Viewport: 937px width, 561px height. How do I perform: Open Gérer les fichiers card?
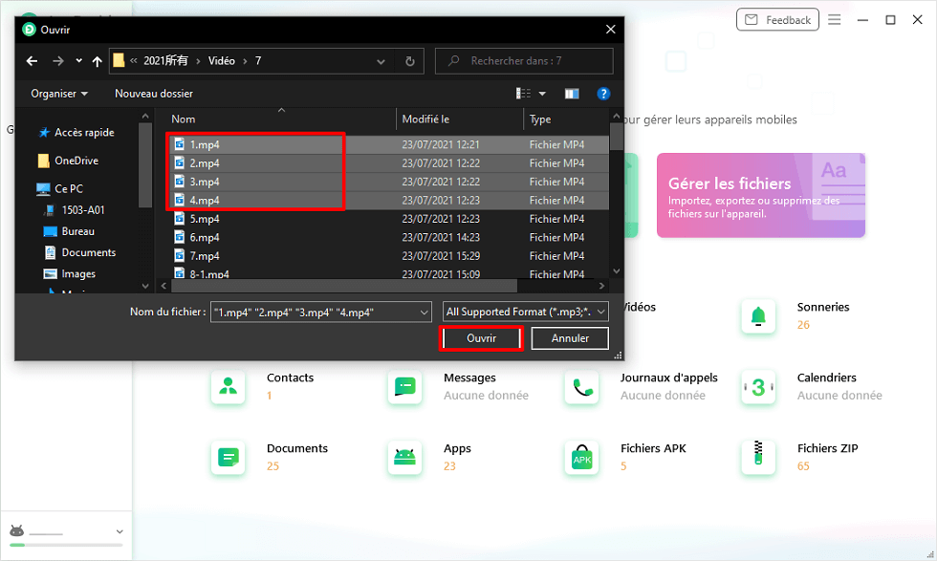click(x=761, y=195)
